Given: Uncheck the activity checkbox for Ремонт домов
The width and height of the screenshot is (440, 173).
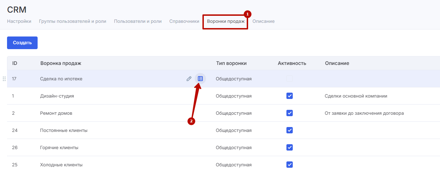Looking at the screenshot, I should click(290, 113).
